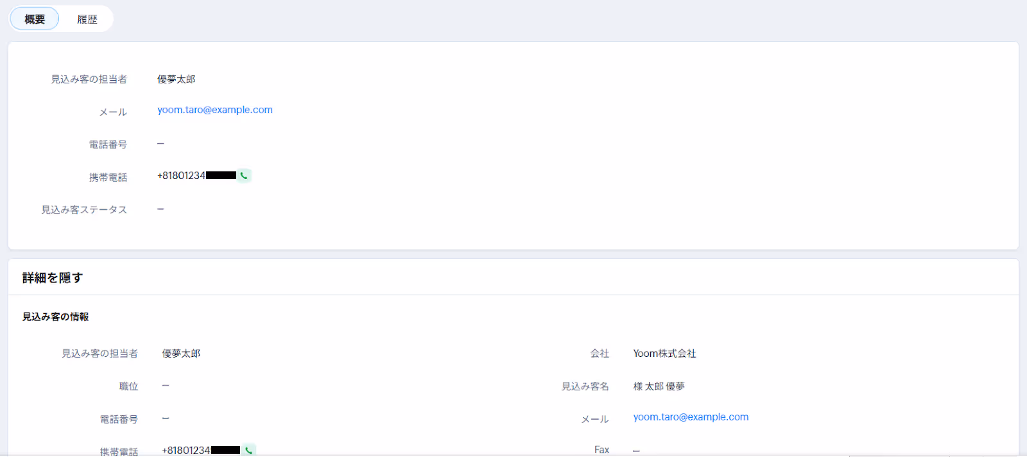Click the 職位 field label
Viewport: 1027px width, 457px height.
[128, 386]
